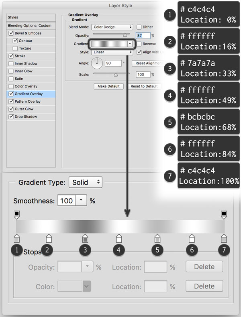The height and width of the screenshot is (317, 241).
Task: Open the gradient picker dropdown arrow
Action: [130, 44]
